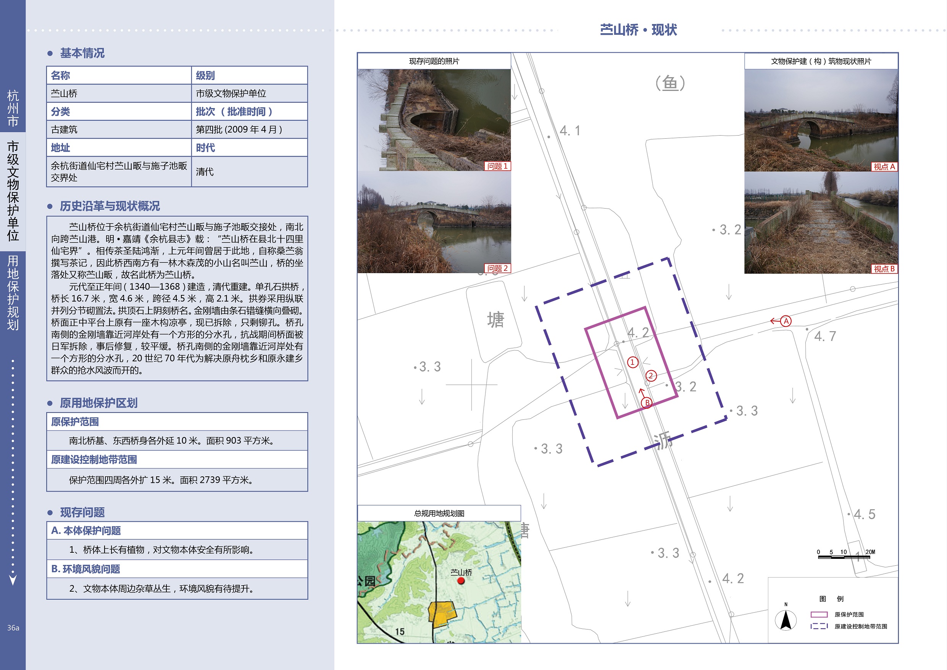The width and height of the screenshot is (947, 670).
Task: Click the 问题 1 red label
Action: [497, 166]
